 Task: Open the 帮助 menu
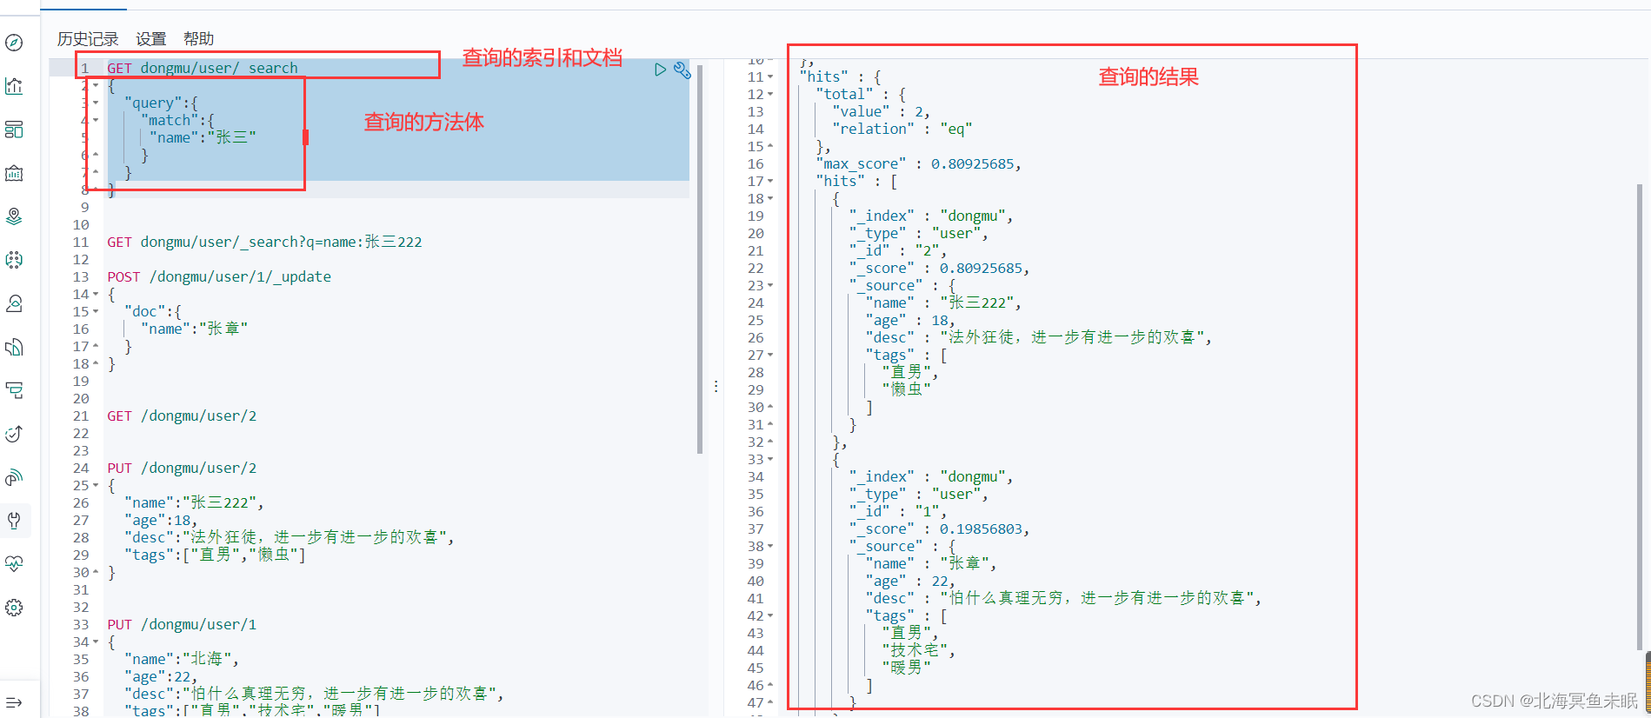pyautogui.click(x=198, y=39)
